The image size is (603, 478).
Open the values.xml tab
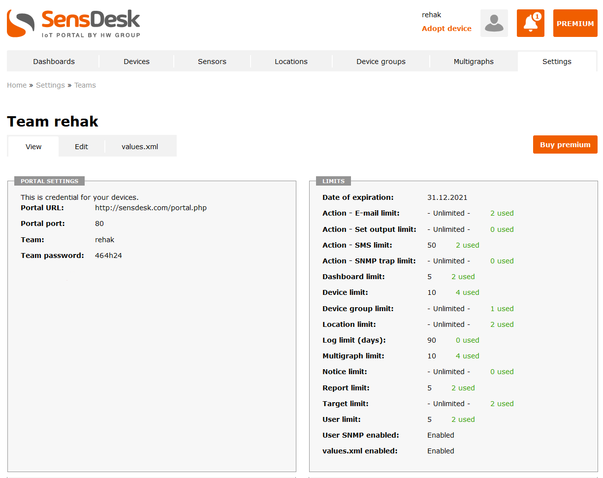[140, 147]
